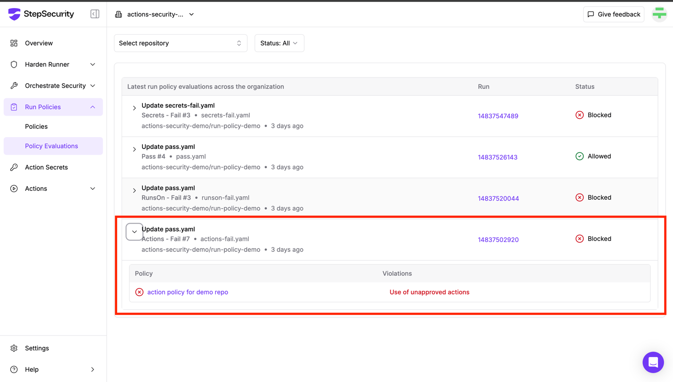
Task: Collapse the sidebar panel icon
Action: [x=95, y=14]
